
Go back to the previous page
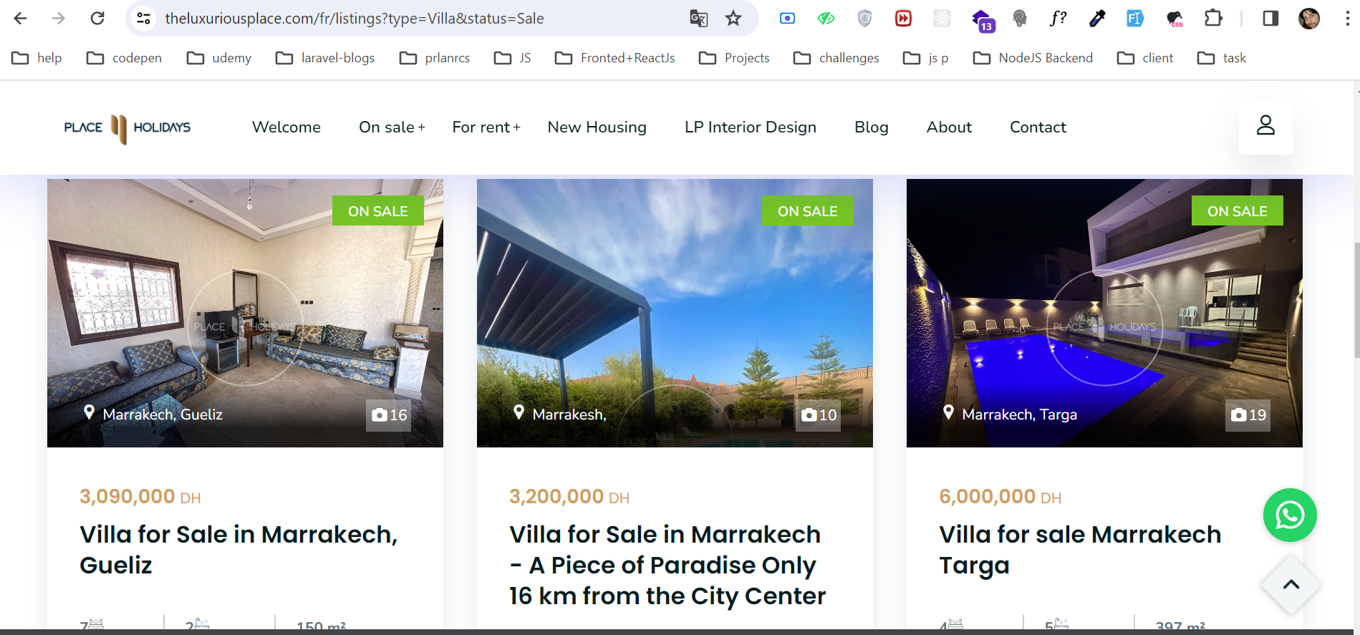pyautogui.click(x=20, y=19)
